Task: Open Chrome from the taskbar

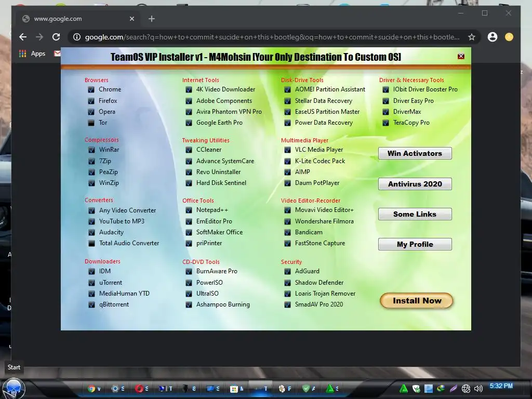Action: 95,389
